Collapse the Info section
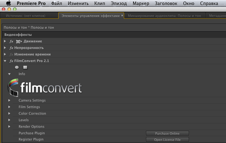 9,74
